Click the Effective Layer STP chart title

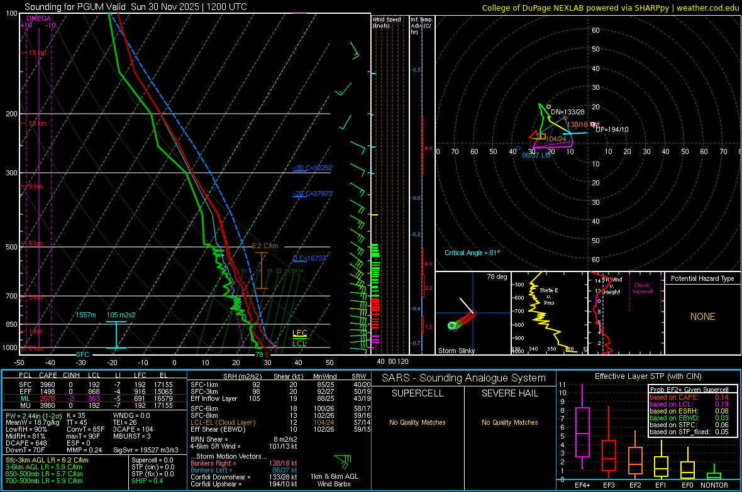pyautogui.click(x=648, y=376)
